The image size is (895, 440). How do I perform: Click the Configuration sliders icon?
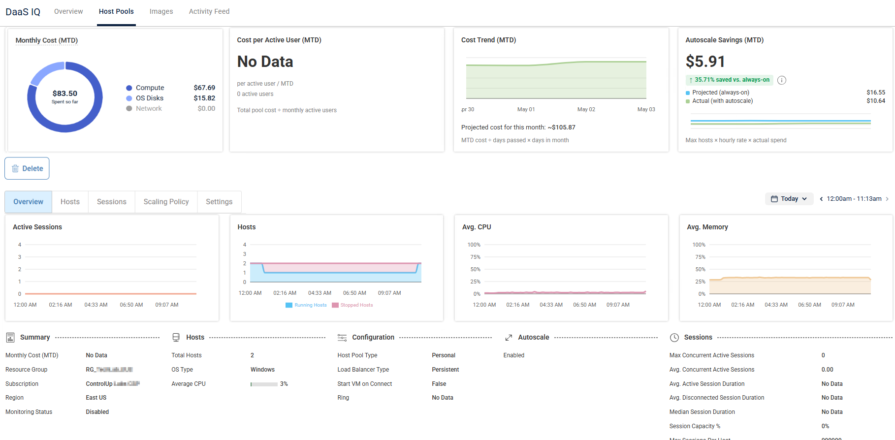342,338
